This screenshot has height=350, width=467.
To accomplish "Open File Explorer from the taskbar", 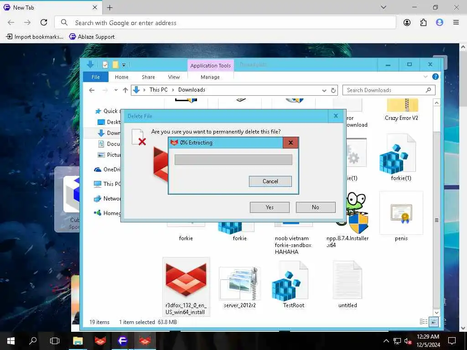I will (x=78, y=341).
